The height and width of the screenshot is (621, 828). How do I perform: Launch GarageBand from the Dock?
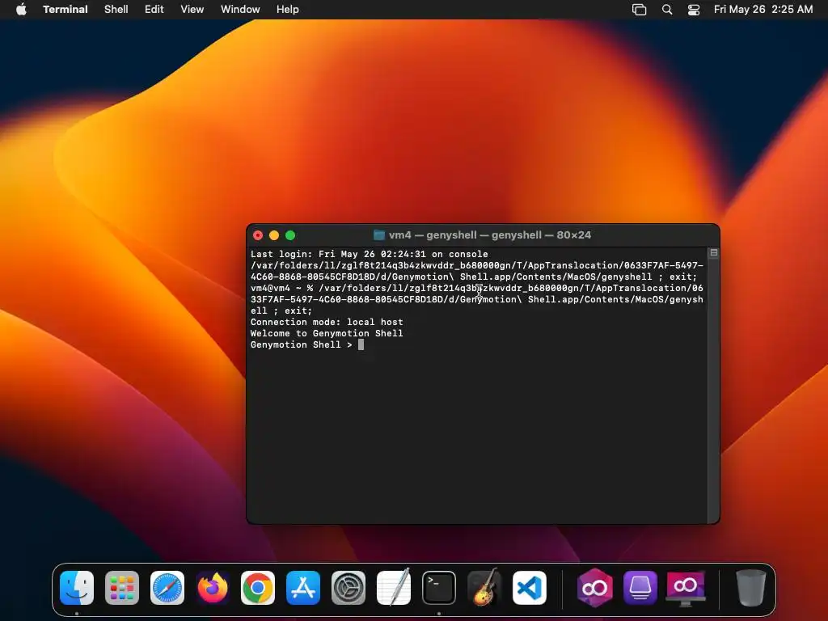484,588
